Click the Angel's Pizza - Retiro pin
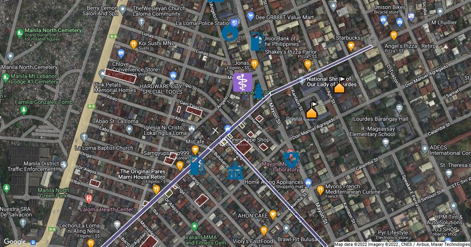The height and width of the screenshot is (247, 471). click(x=394, y=36)
